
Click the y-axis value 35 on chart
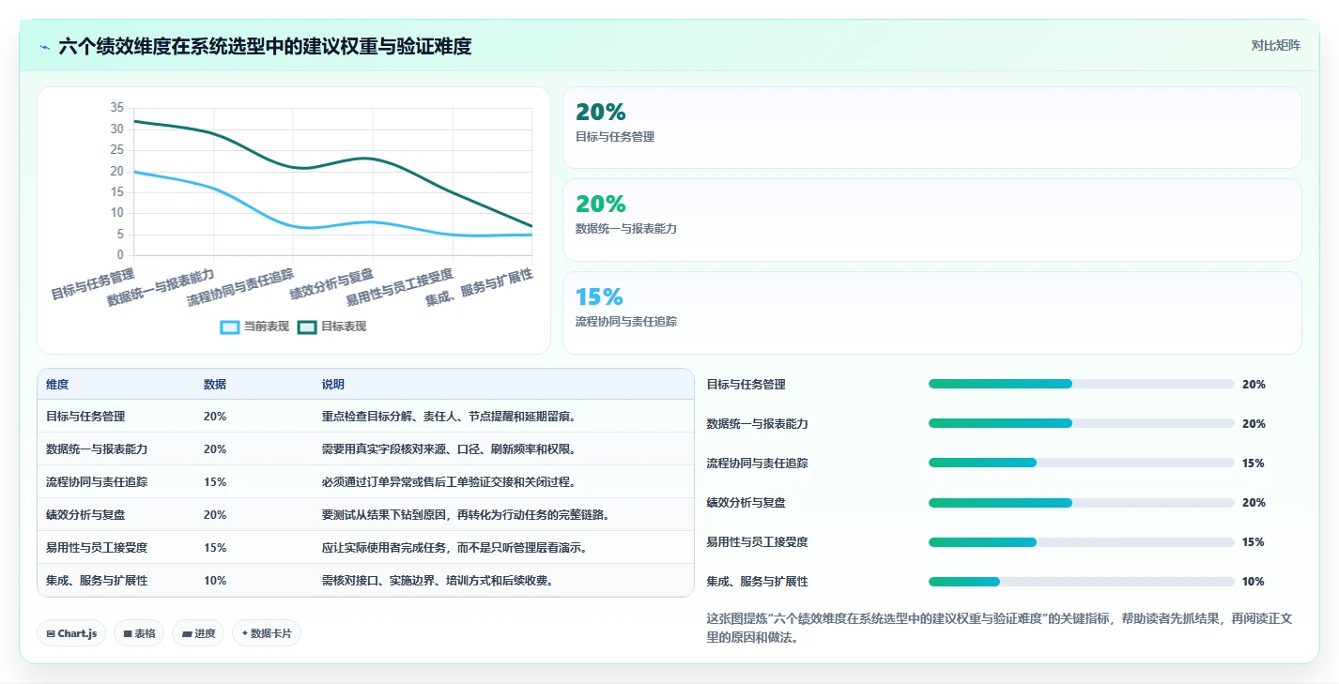click(x=116, y=108)
